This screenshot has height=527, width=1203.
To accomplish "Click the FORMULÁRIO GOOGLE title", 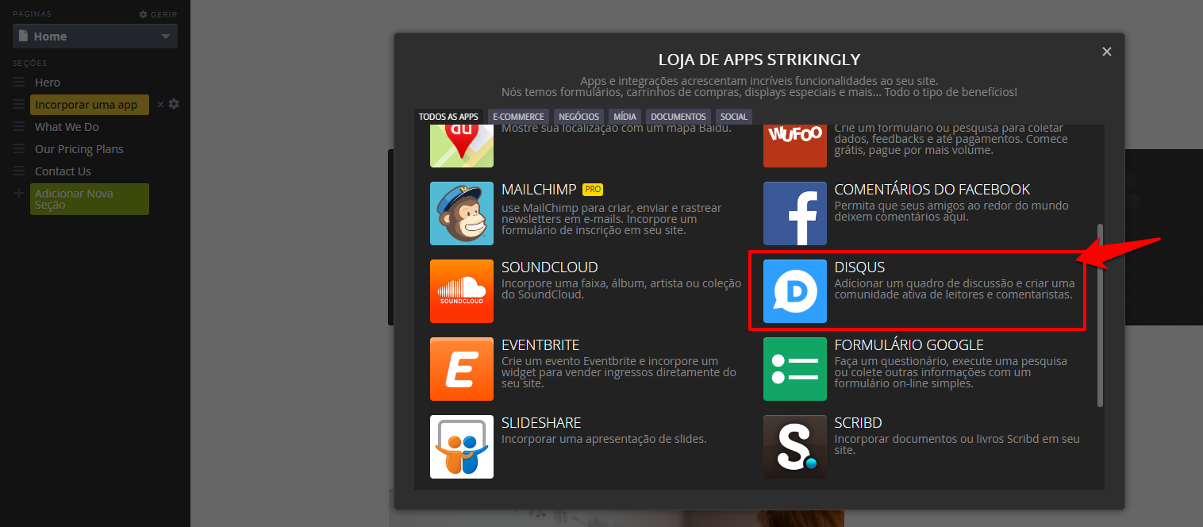I will pos(909,345).
